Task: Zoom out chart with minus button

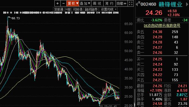Action: [63, 3]
